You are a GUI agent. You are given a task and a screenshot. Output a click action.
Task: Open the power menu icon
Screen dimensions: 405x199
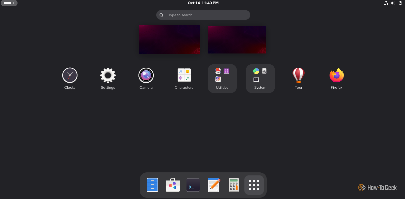coord(400,3)
